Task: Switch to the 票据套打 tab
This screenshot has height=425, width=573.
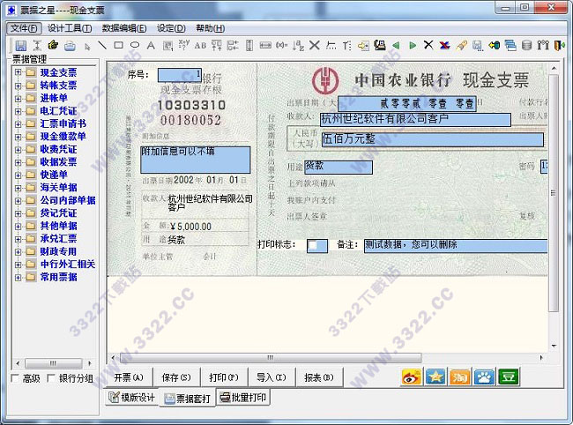Action: (188, 398)
